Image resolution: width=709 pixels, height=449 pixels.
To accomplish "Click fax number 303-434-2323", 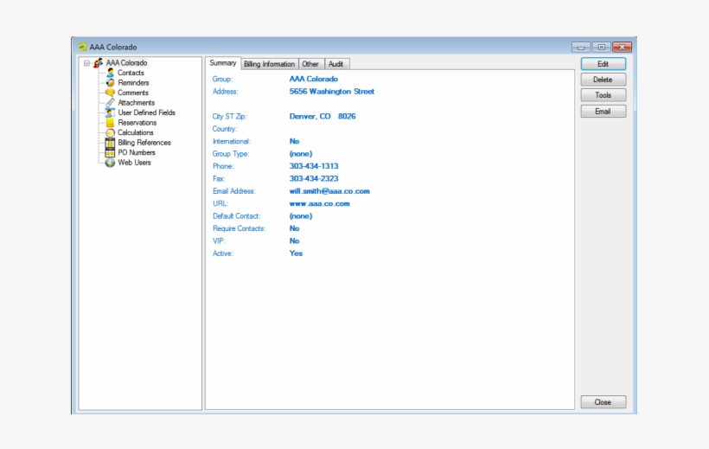I will click(x=314, y=178).
